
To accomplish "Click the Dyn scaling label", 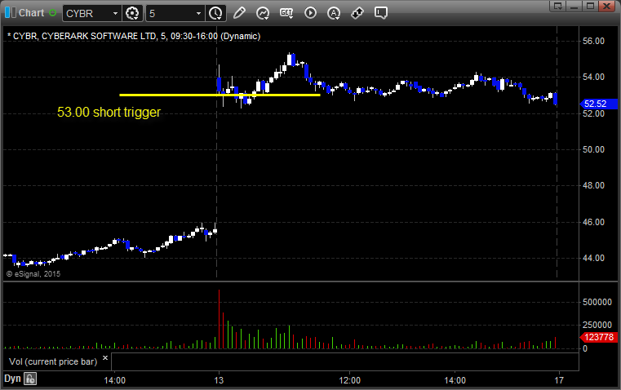I will (x=12, y=379).
